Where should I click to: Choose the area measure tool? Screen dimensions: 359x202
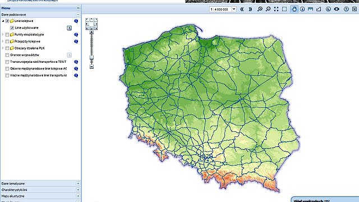pos(319,9)
